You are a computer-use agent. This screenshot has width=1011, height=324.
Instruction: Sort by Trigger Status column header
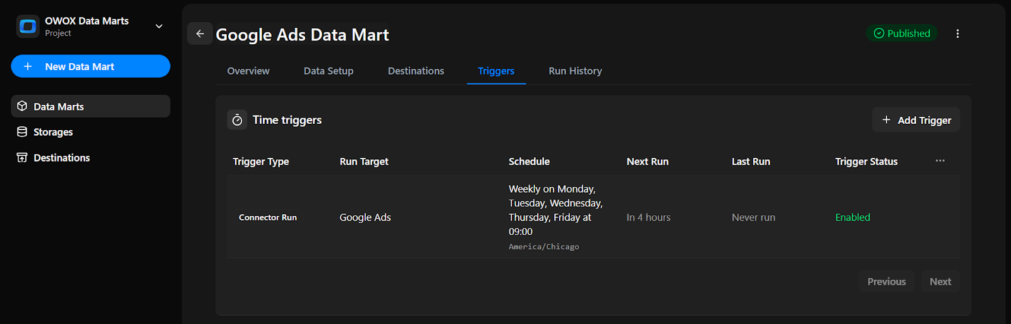pyautogui.click(x=866, y=162)
